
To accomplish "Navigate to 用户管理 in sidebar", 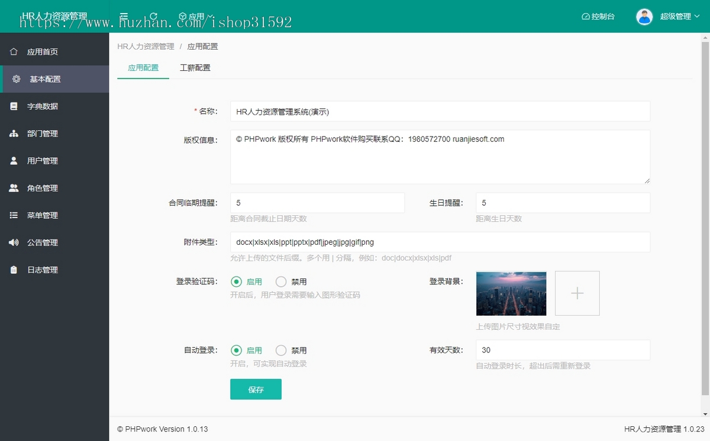I will 42,161.
